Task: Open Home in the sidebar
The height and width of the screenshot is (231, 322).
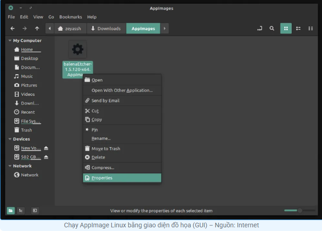Action: (x=27, y=49)
